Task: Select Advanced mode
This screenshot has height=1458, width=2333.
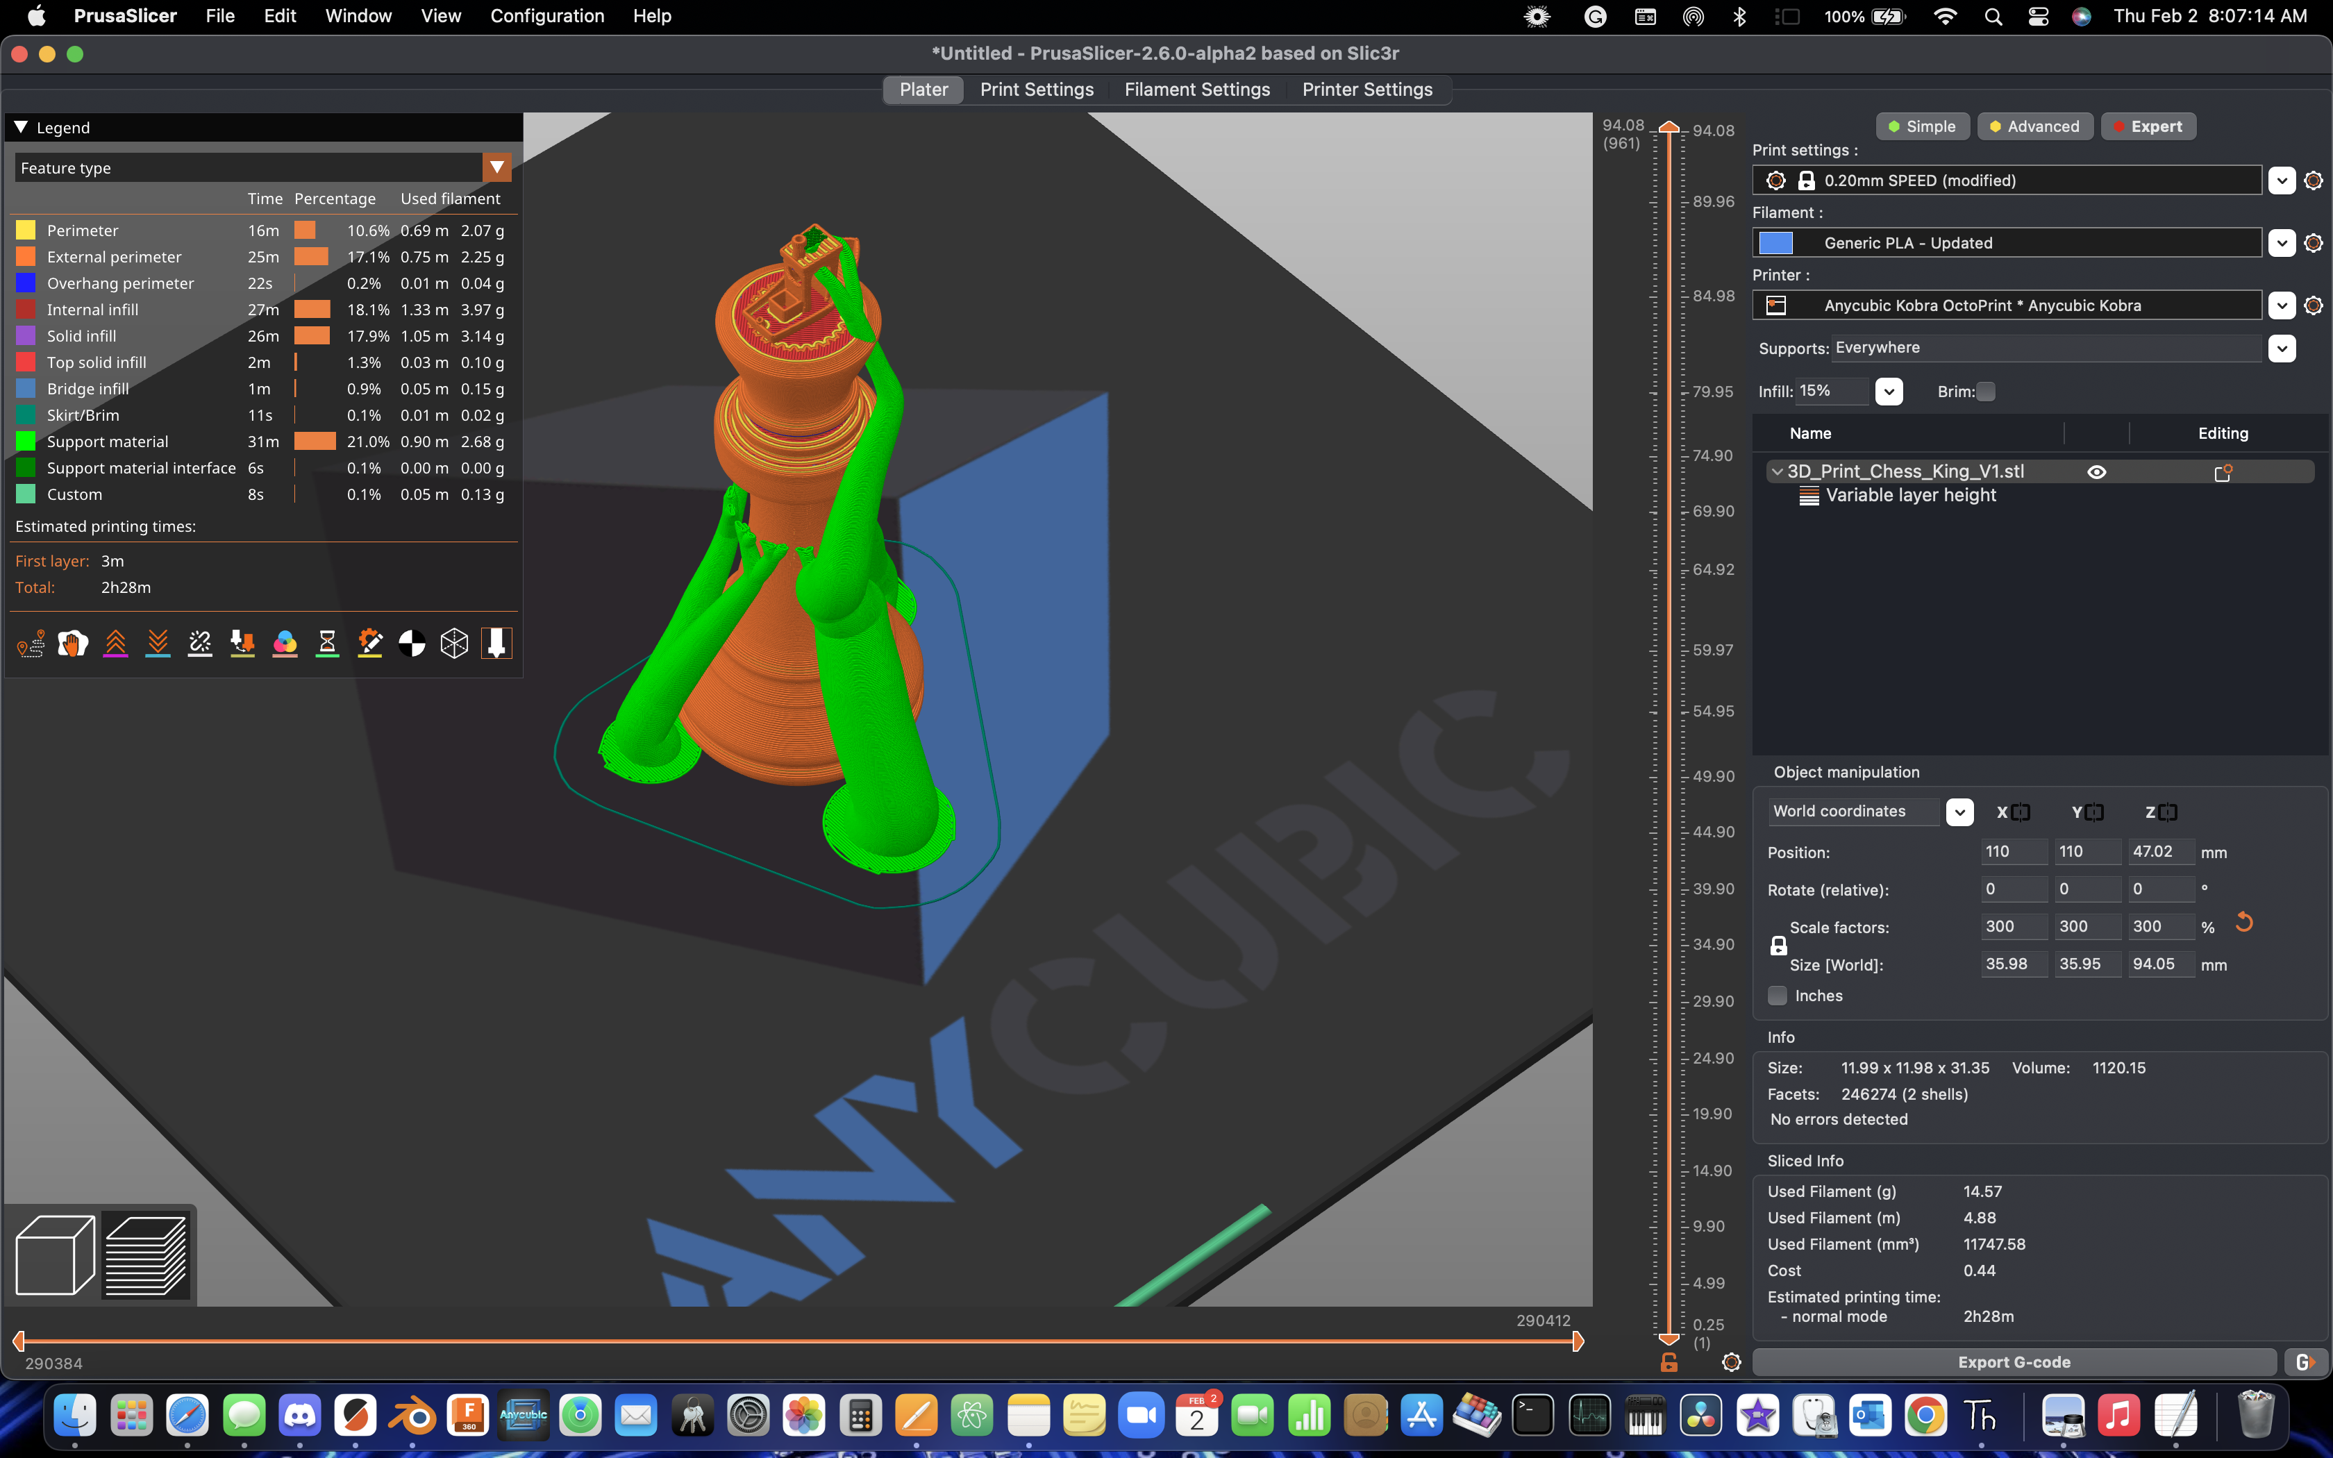Action: 2034,126
